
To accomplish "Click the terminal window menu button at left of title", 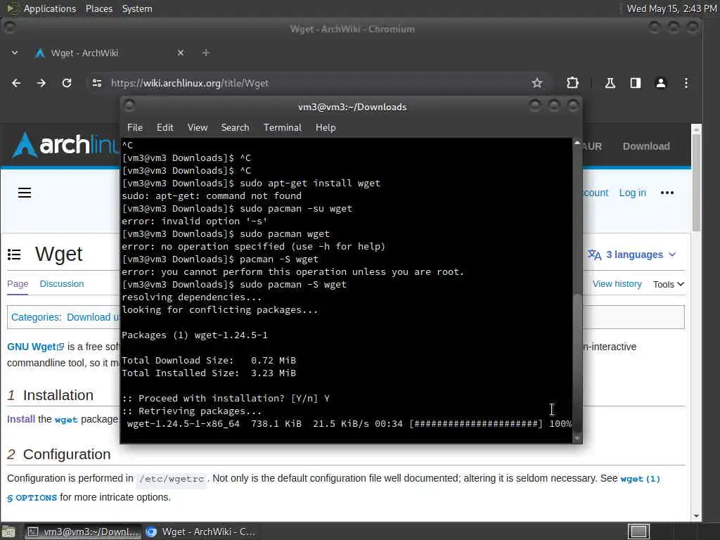I will pyautogui.click(x=129, y=106).
